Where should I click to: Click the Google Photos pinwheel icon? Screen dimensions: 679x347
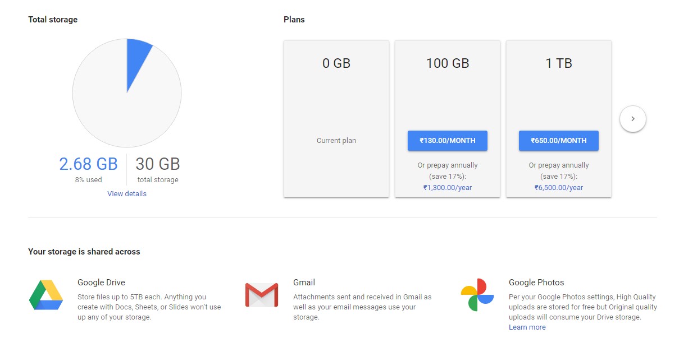[x=477, y=295]
